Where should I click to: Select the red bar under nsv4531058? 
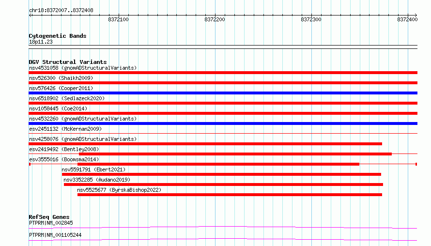tap(223, 73)
